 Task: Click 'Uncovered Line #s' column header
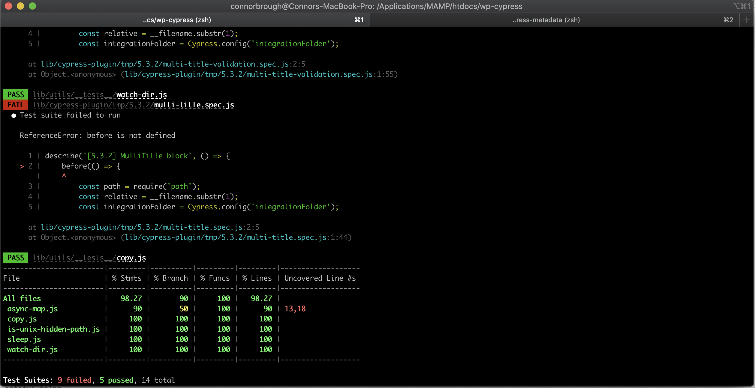click(320, 278)
